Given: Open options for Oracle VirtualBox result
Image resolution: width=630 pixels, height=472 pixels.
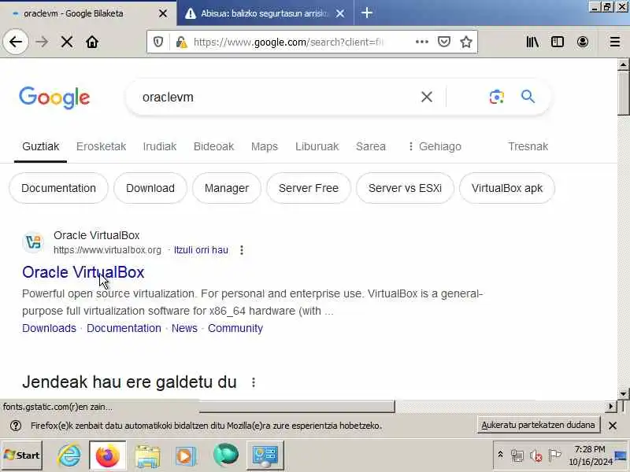Looking at the screenshot, I should [242, 250].
